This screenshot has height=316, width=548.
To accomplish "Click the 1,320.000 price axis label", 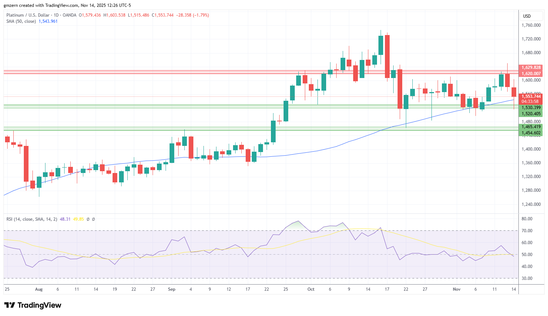I will coord(531,177).
